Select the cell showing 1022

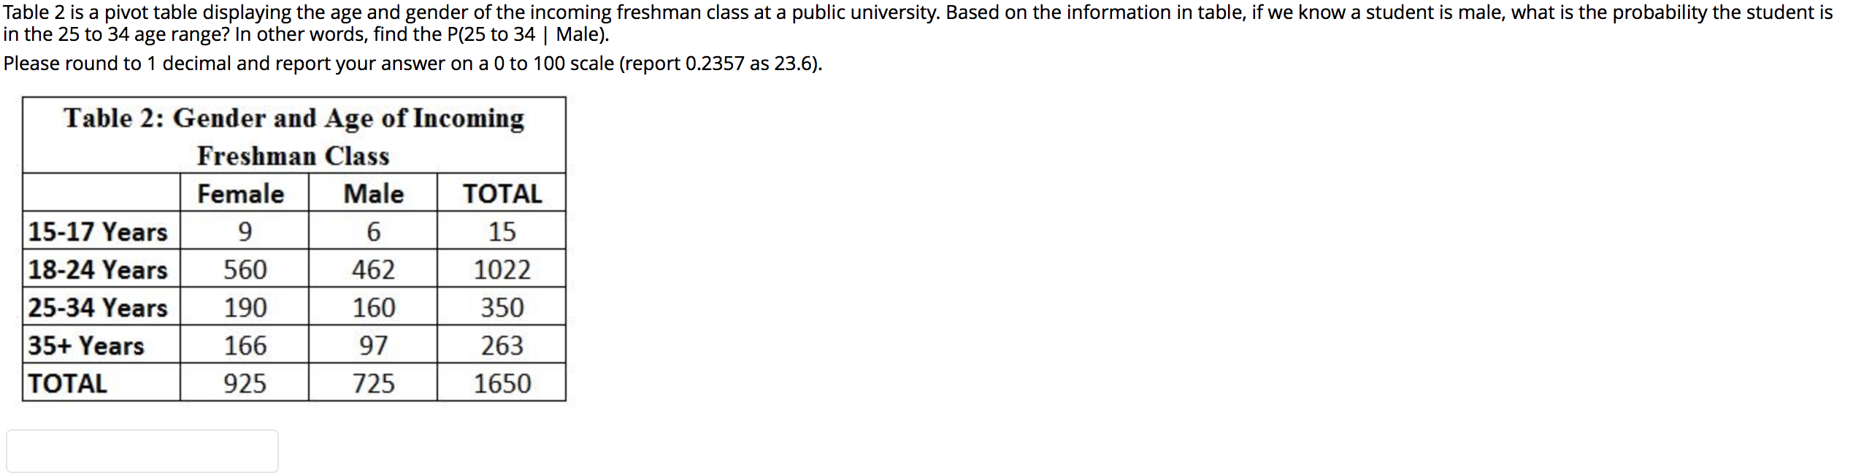[504, 269]
